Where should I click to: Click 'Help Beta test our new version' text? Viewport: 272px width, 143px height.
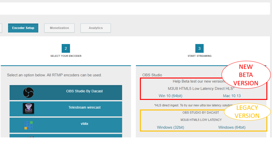tap(198, 81)
